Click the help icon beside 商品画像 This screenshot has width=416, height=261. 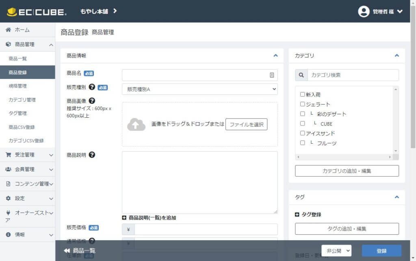(92, 101)
